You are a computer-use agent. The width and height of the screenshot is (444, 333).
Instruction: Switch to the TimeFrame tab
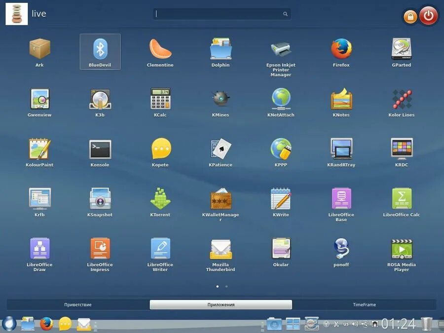[365, 305]
